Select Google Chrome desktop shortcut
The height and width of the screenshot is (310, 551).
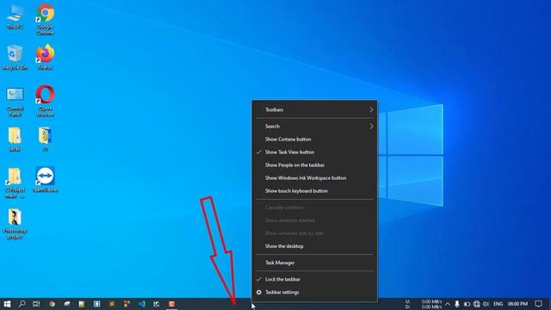point(45,19)
